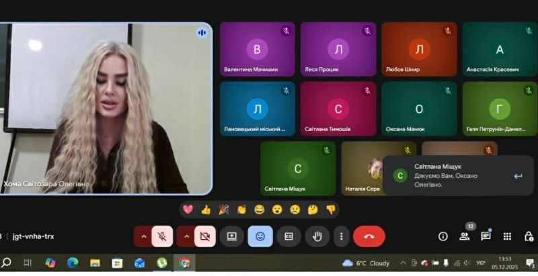Unmute the microphone in call controls
The height and width of the screenshot is (276, 538).
point(161,236)
